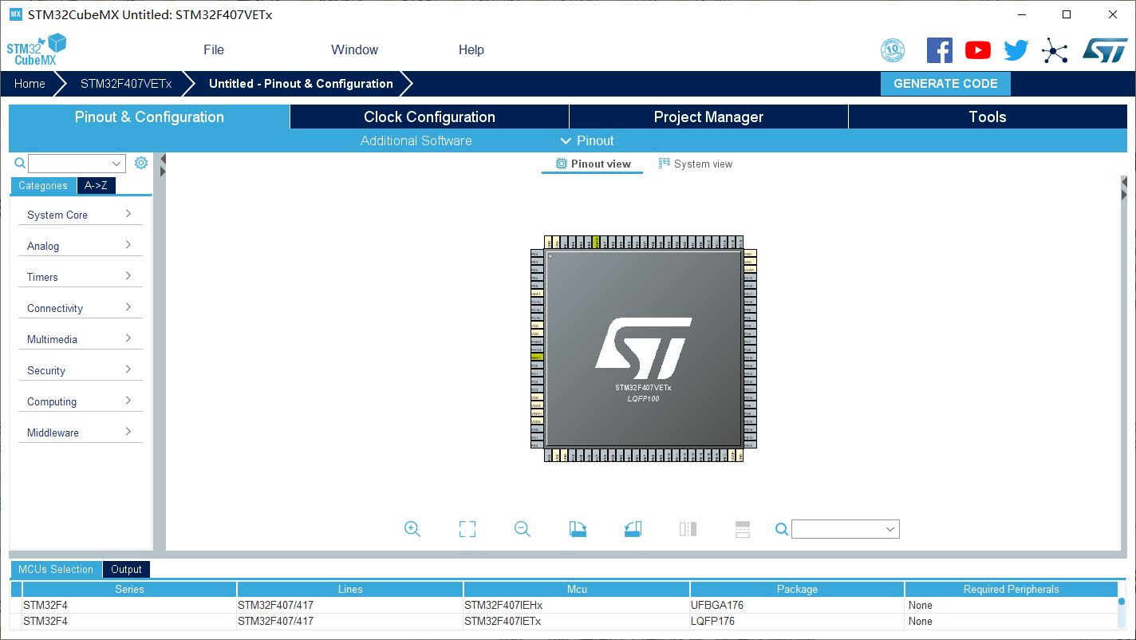Show the Categories list tab
This screenshot has width=1136, height=640.
(x=43, y=185)
